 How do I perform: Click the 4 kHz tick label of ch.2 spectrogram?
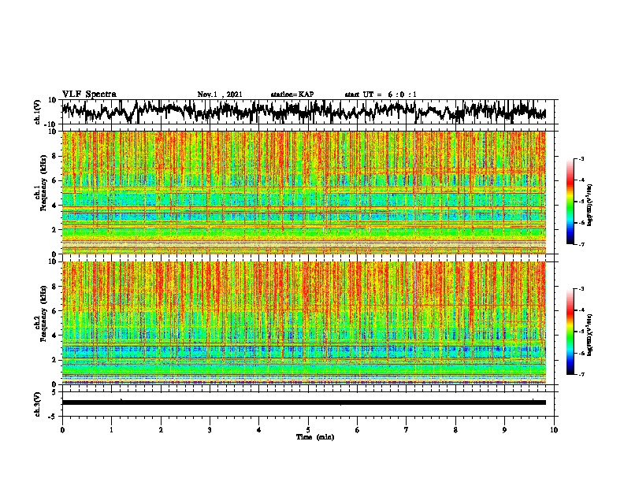click(54, 336)
